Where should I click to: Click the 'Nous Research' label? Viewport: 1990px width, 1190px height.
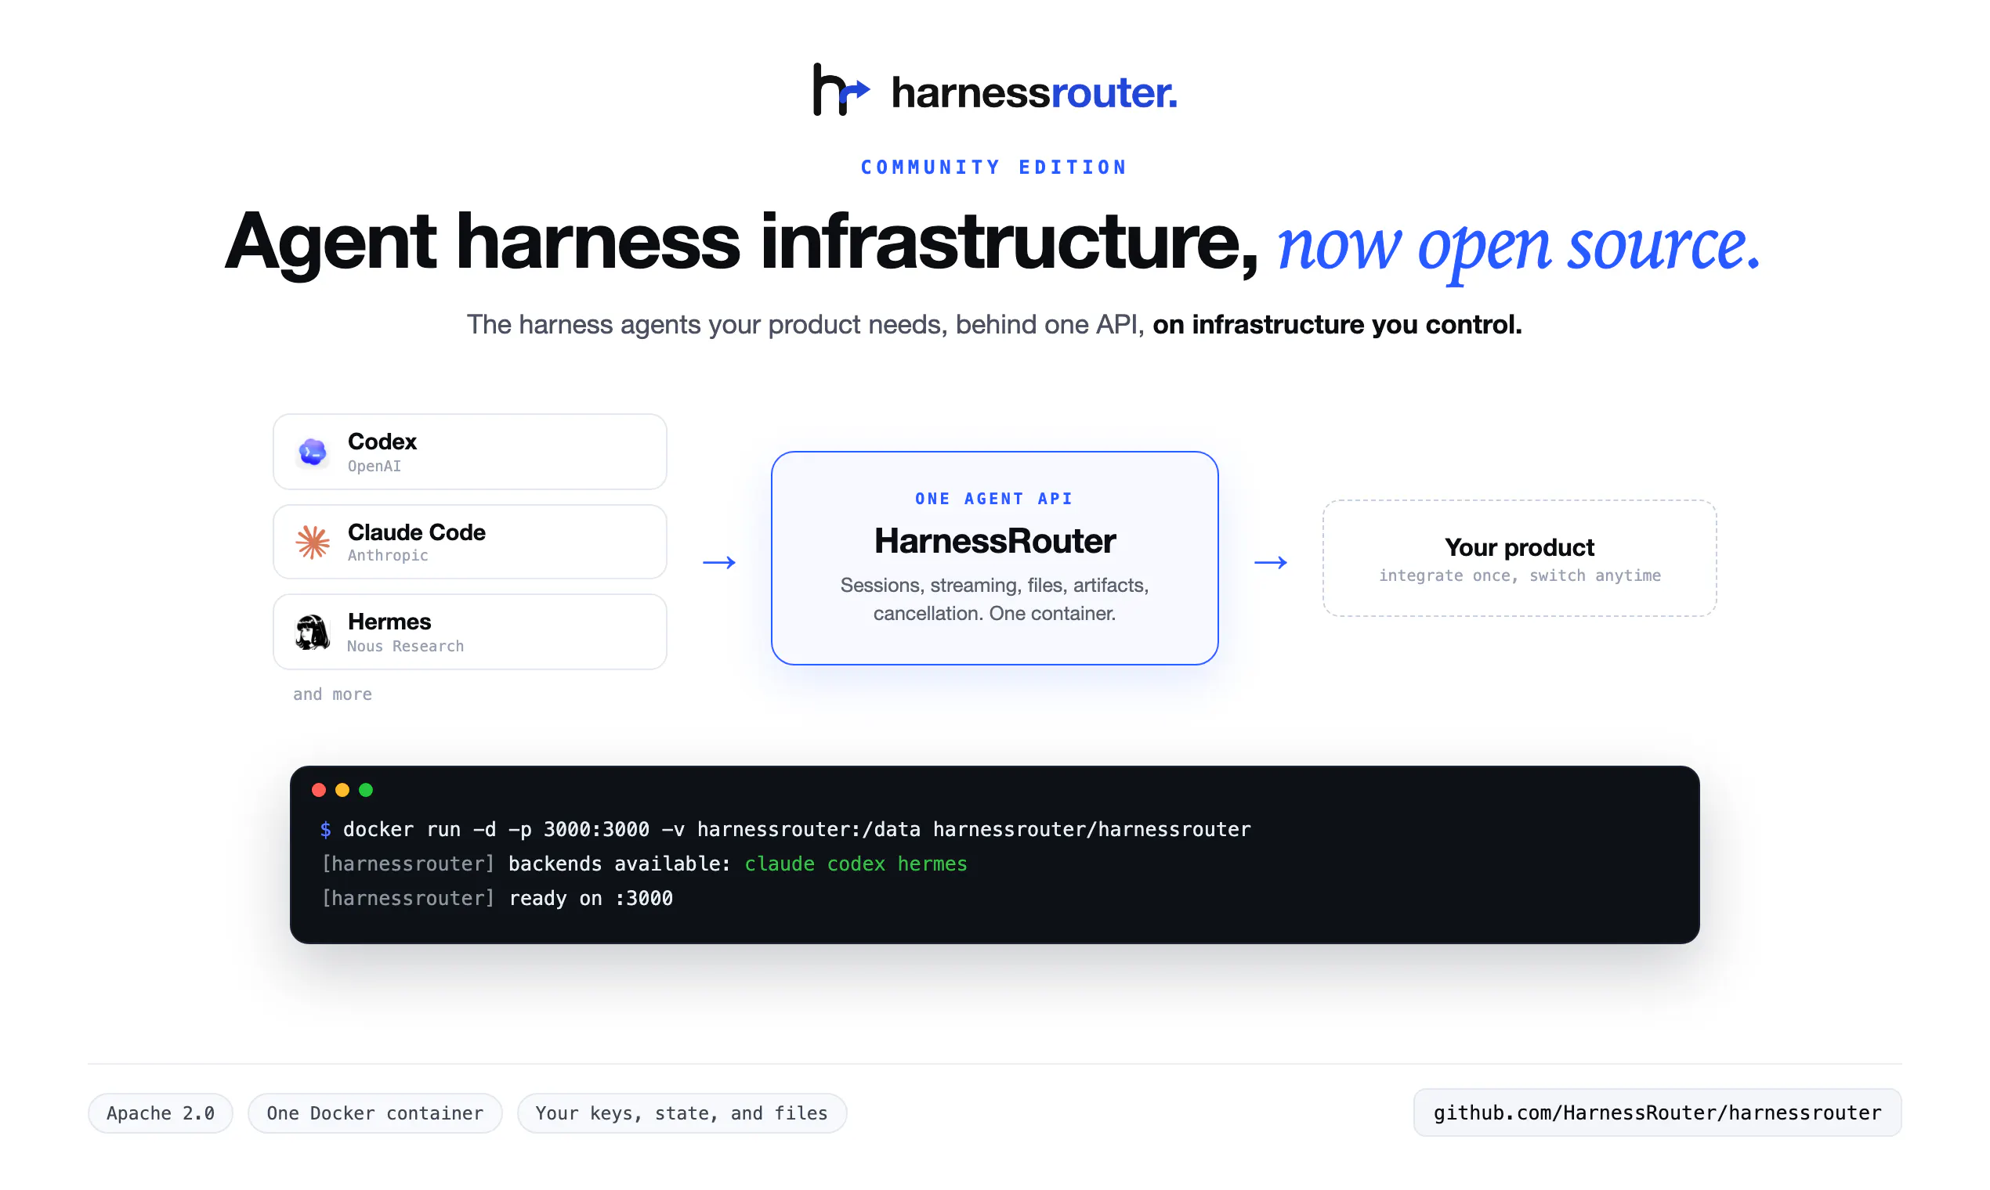point(405,647)
